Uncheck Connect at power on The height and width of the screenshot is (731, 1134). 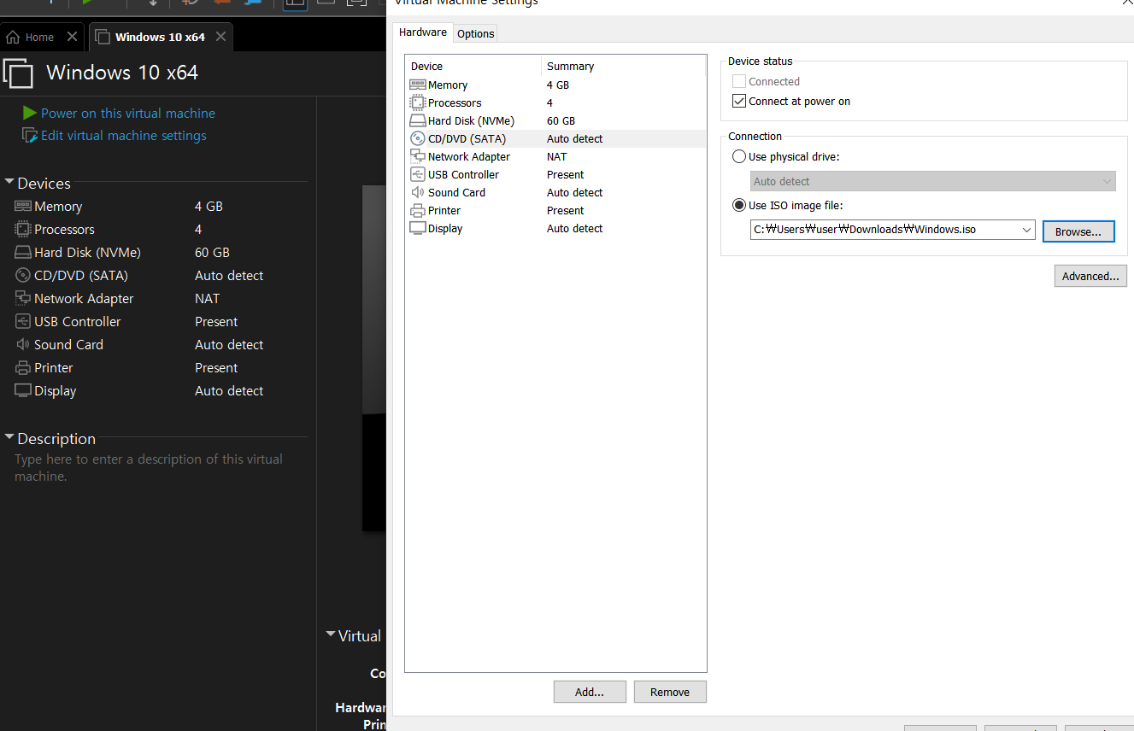tap(739, 101)
